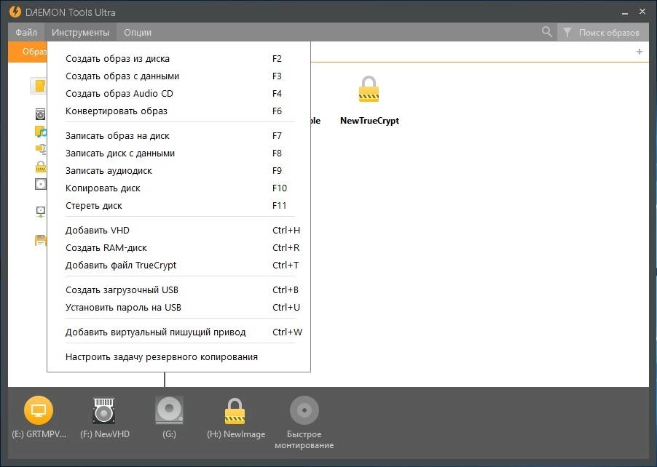This screenshot has width=657, height=467.
Task: Click the Quick Mount (Быстрое монтирование) icon
Action: tap(304, 410)
